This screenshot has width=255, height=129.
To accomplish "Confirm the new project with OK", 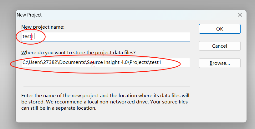I will point(220,29).
